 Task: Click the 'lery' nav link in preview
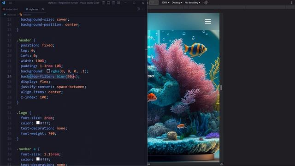click(151, 57)
